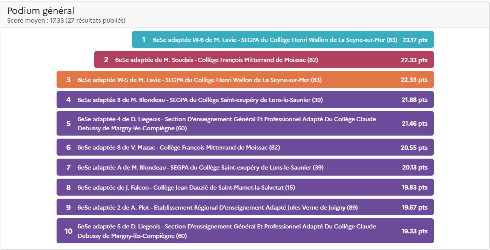Click the "Podium général" heading

[41, 11]
